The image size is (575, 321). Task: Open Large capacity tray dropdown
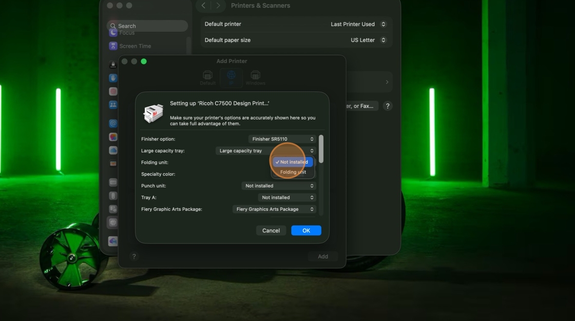pyautogui.click(x=265, y=151)
